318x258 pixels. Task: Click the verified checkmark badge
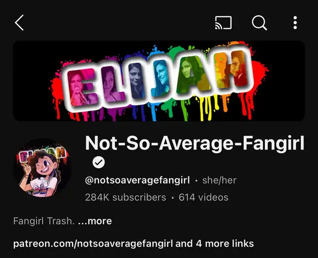pyautogui.click(x=98, y=162)
